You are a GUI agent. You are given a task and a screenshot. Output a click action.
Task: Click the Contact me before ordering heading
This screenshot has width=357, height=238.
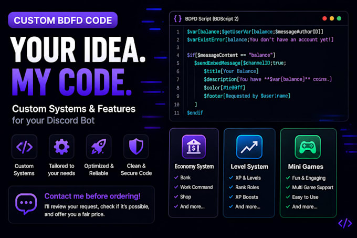click(92, 196)
